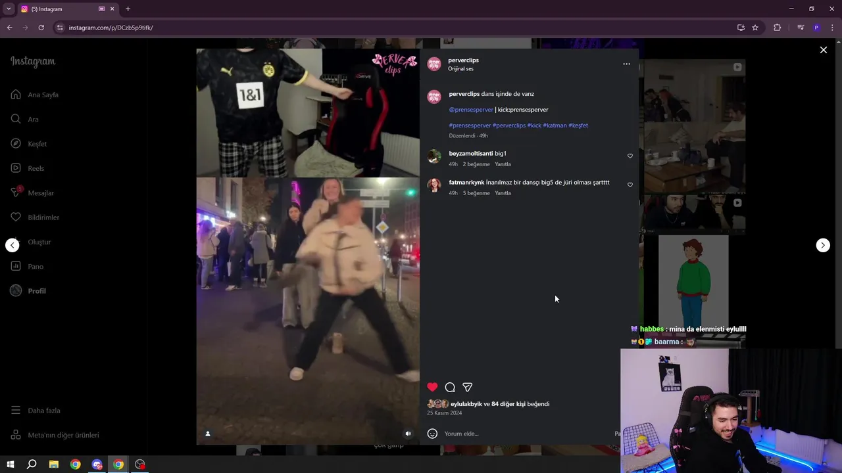Open tab search dropdown arrow

click(9, 9)
